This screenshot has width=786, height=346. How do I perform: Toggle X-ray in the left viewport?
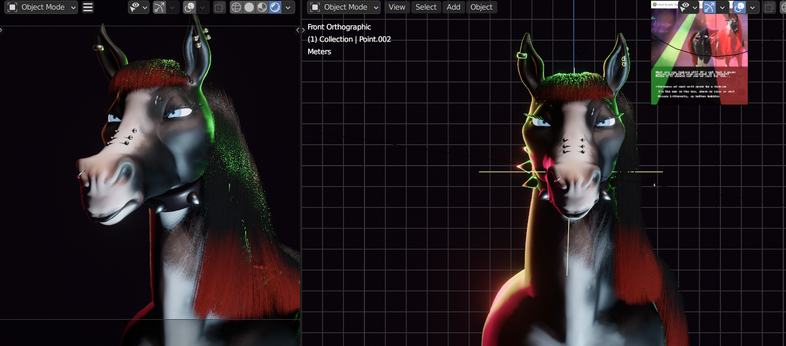(x=219, y=7)
